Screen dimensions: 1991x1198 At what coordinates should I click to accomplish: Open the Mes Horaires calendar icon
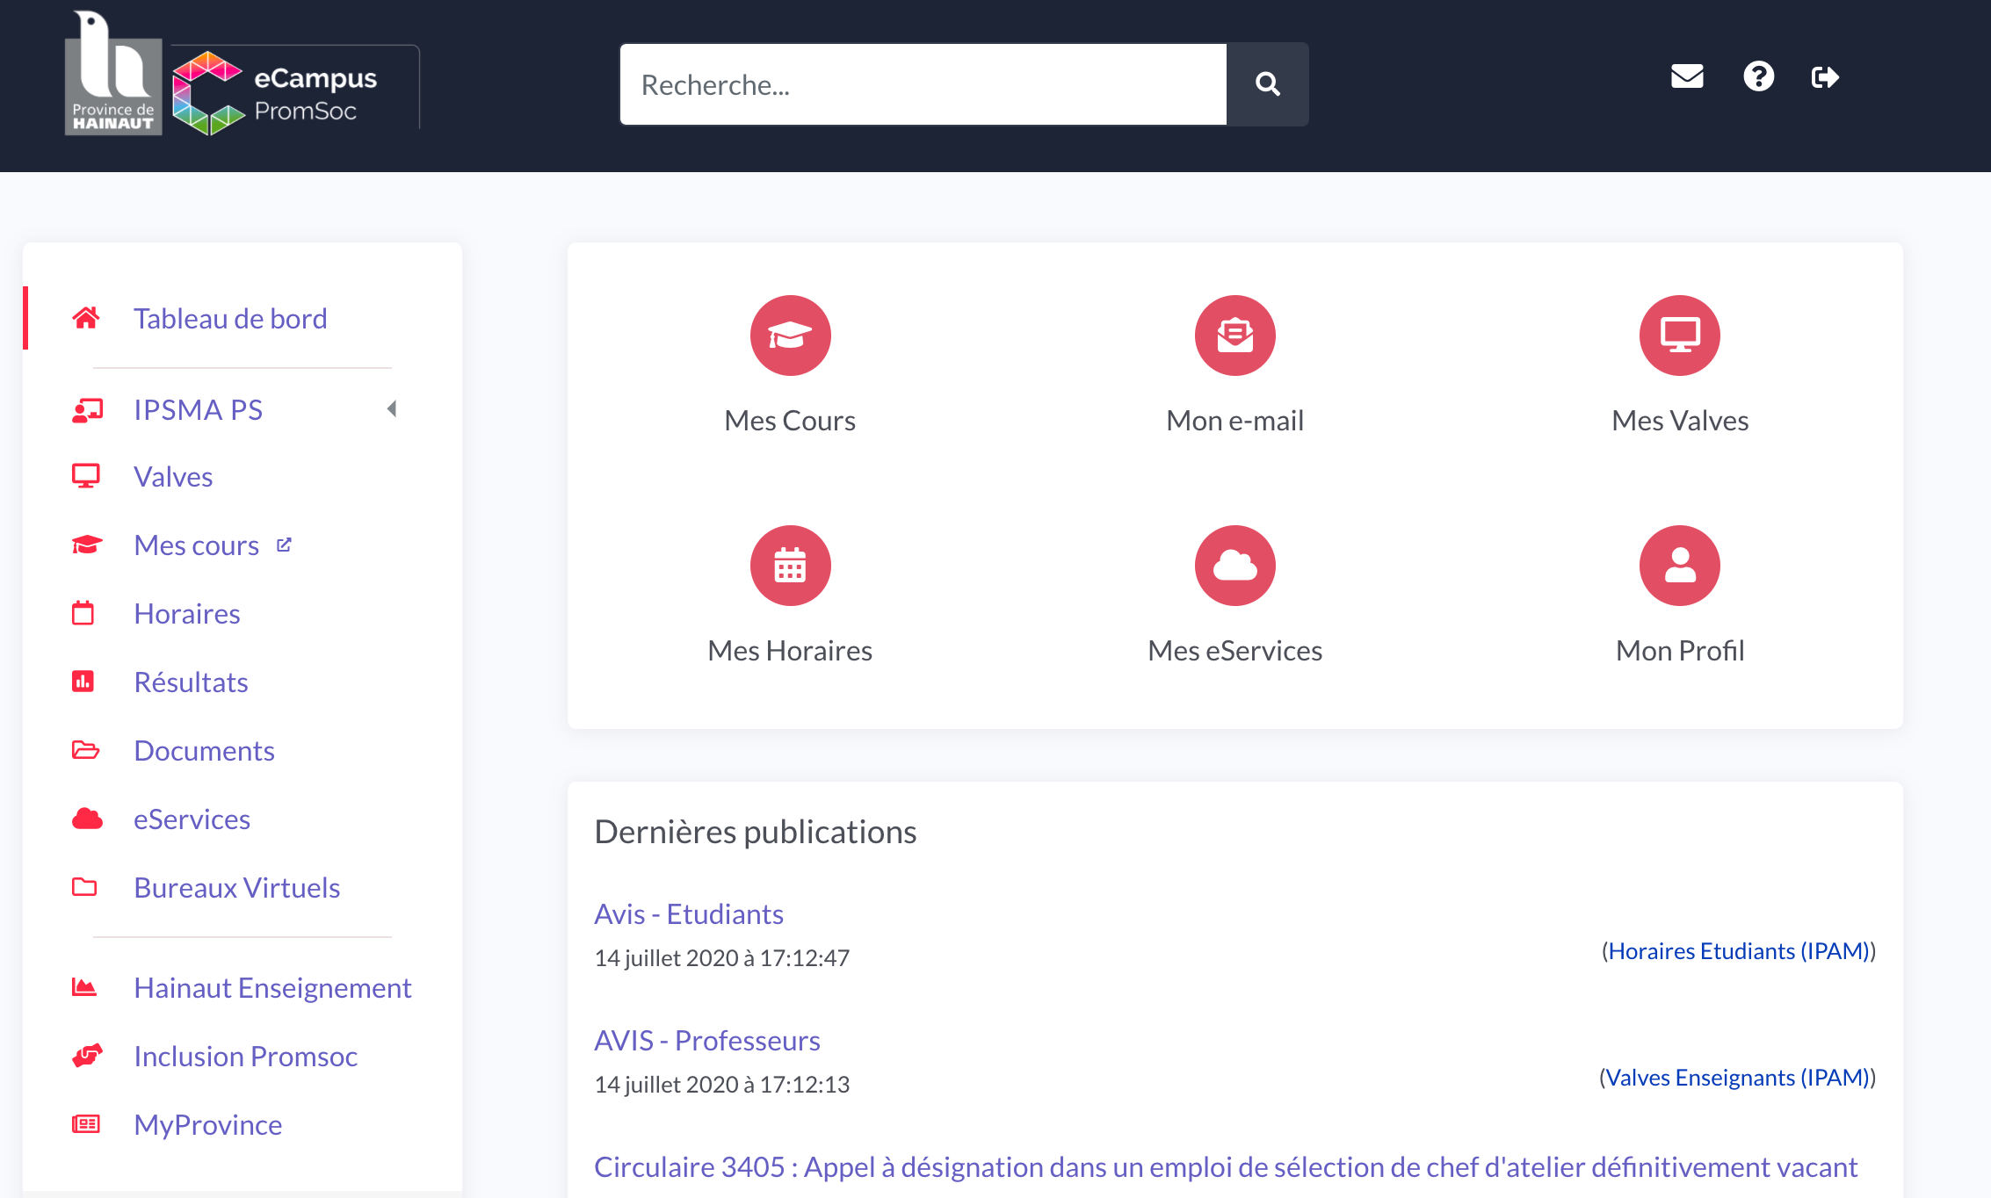[x=790, y=566]
